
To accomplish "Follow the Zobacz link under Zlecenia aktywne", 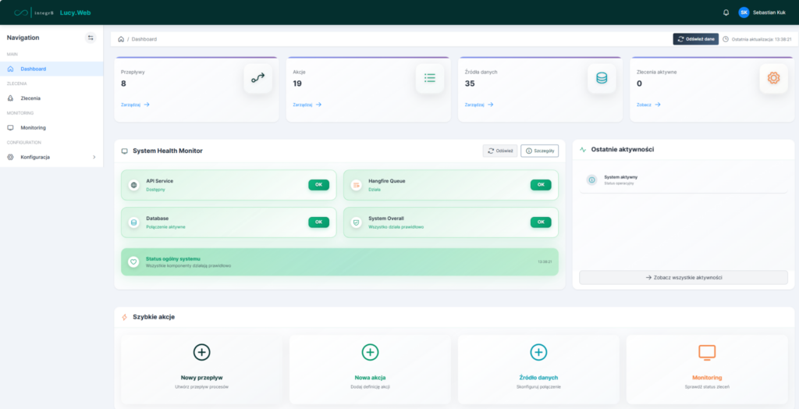I will point(648,105).
